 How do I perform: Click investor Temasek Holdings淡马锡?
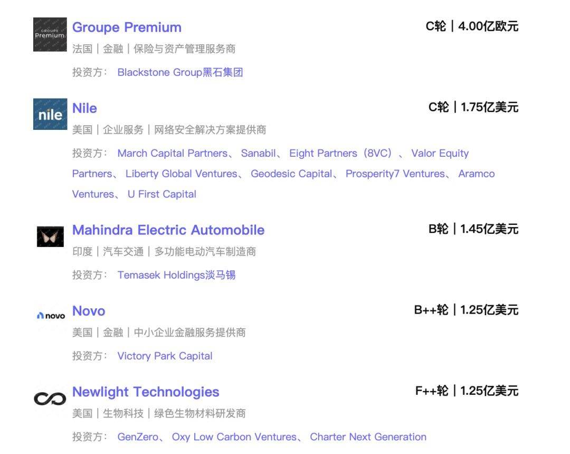(176, 275)
